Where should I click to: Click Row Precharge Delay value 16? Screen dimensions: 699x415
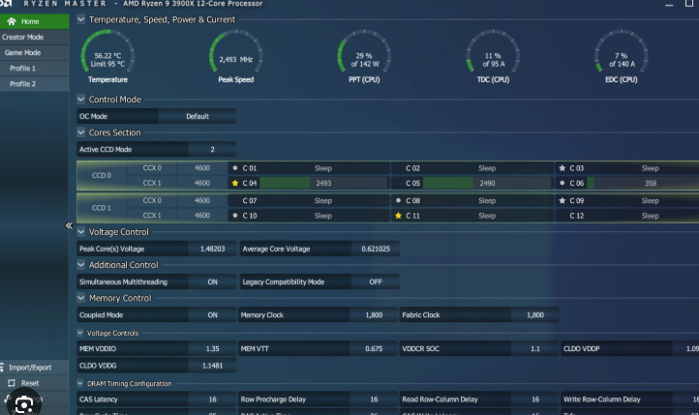(374, 400)
